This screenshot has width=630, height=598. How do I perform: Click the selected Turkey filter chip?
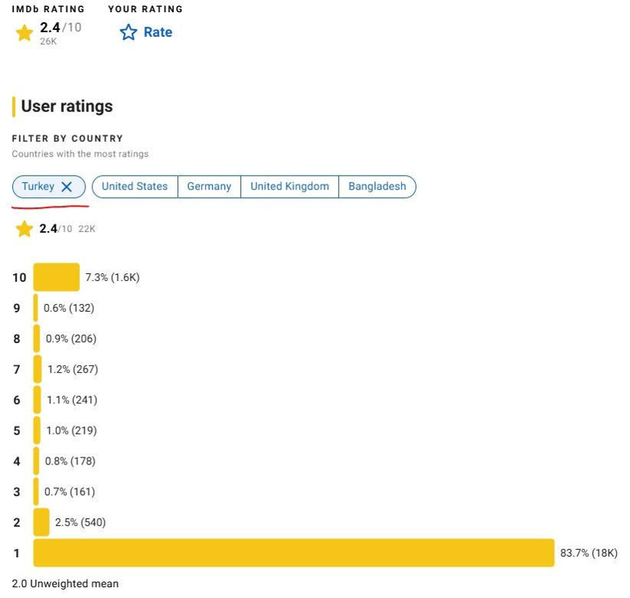coord(48,187)
